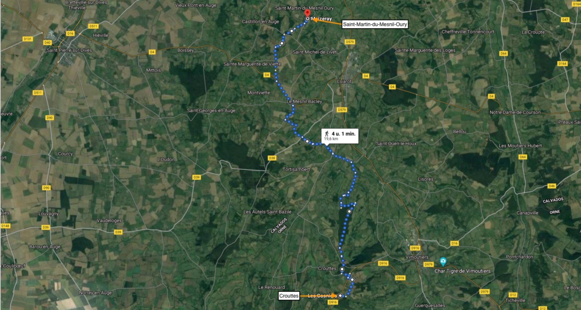Click the walking figure icon in route box
The width and height of the screenshot is (581, 310).
327,134
